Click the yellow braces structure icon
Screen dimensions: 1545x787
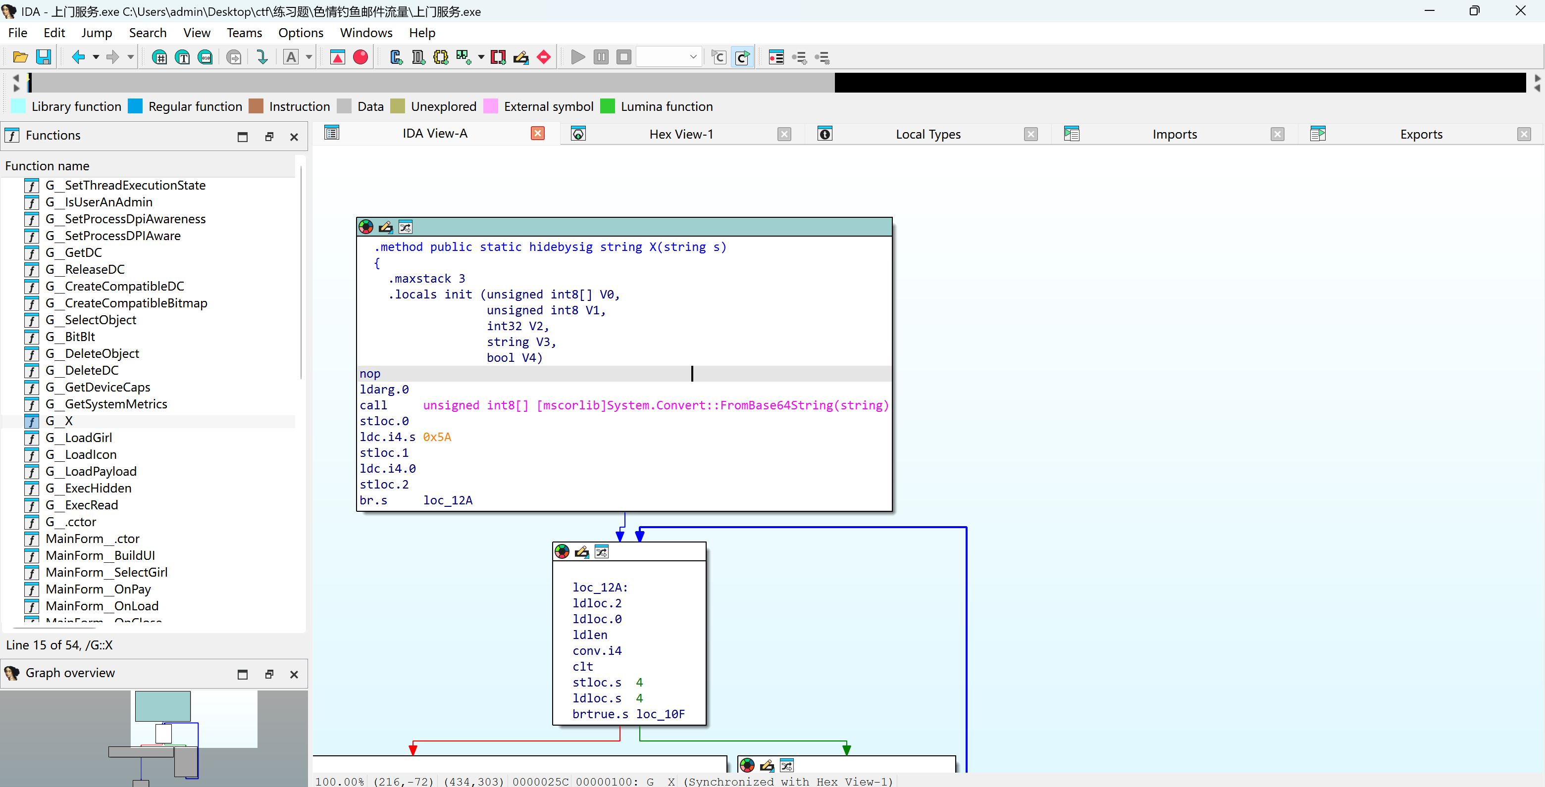(x=441, y=57)
